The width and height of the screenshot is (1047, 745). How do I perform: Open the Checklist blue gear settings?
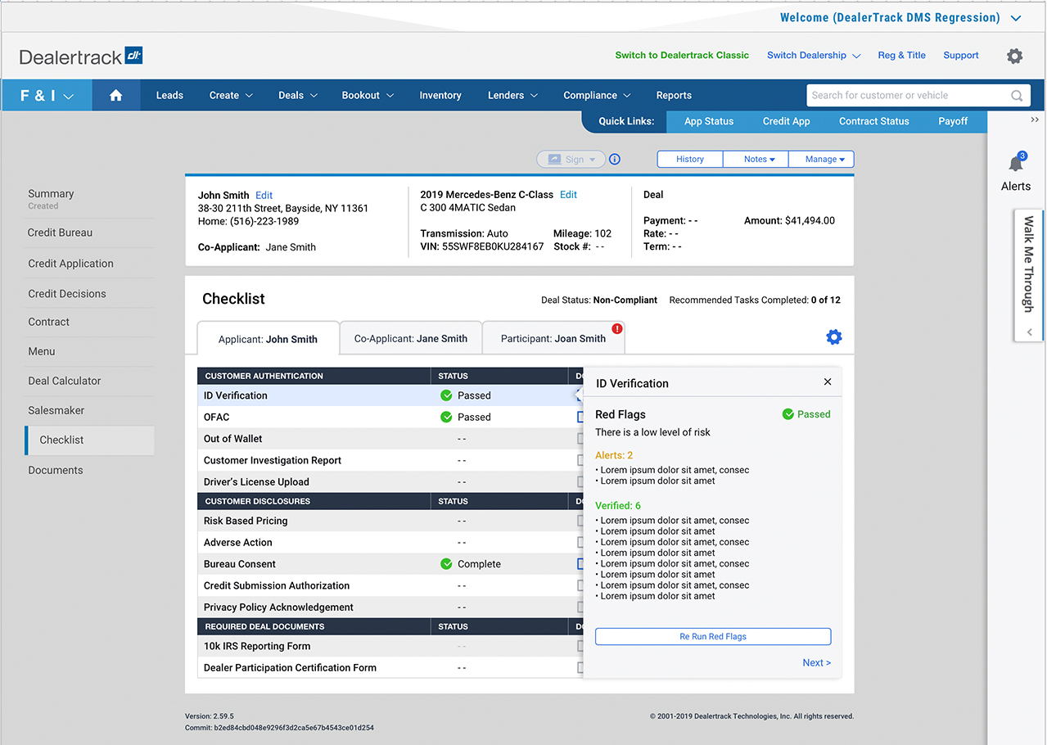833,337
